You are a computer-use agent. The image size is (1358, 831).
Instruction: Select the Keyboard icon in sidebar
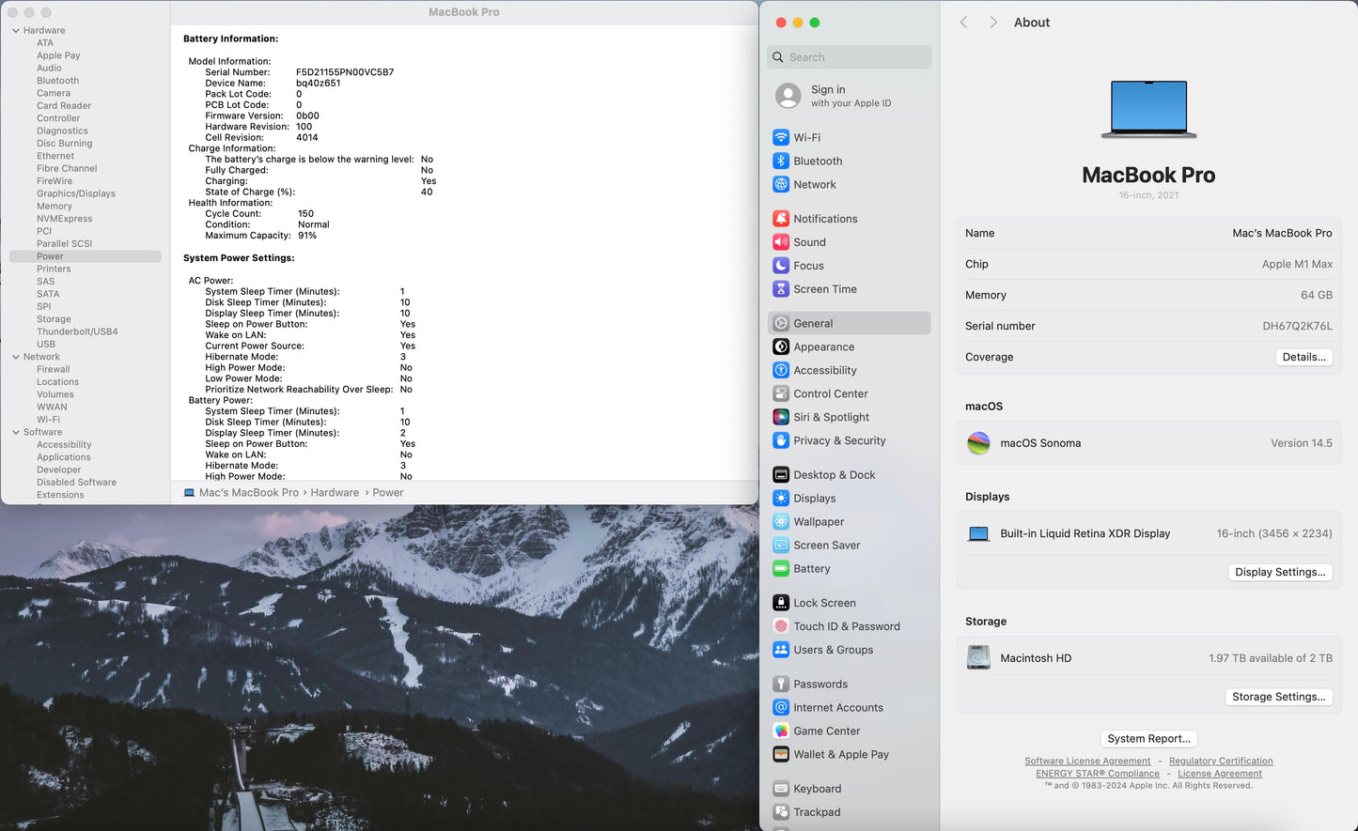(781, 789)
